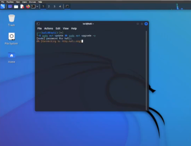Click the 'password for kali' prompt line
Image resolution: width=191 pixels, height=146 pixels.
54,39
